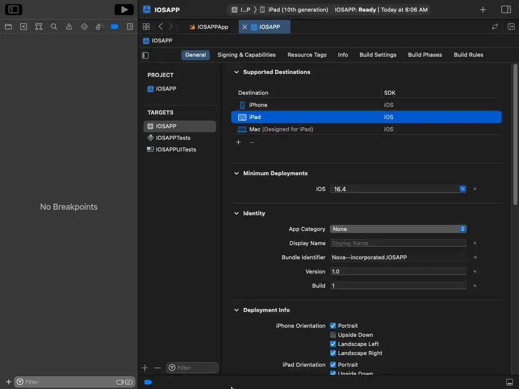519x389 pixels.
Task: Toggle iPhone Landscape Left checkbox
Action: [x=333, y=344]
